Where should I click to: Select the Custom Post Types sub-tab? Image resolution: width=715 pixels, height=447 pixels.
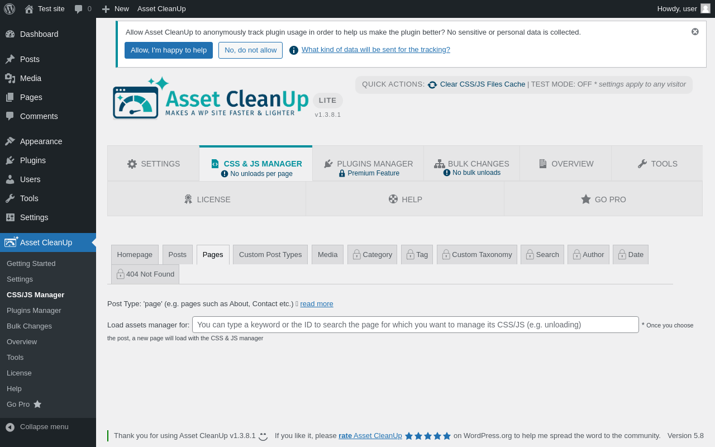tap(270, 255)
